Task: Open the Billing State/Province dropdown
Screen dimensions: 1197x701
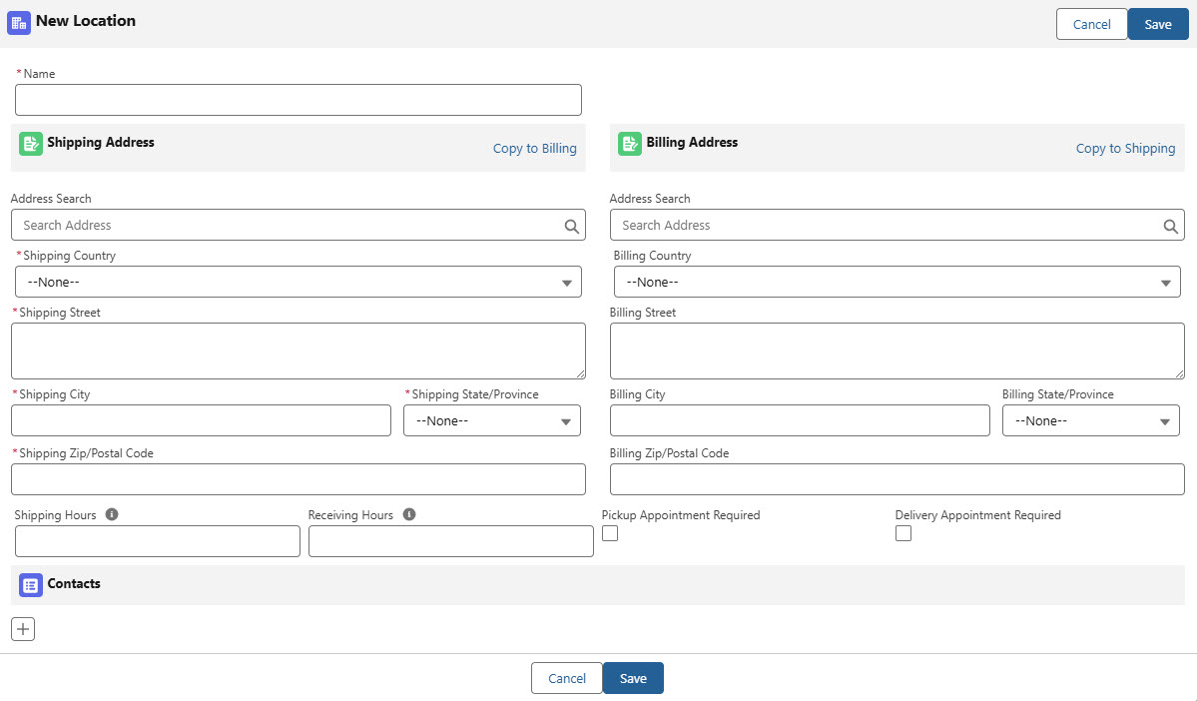Action: pos(1091,420)
